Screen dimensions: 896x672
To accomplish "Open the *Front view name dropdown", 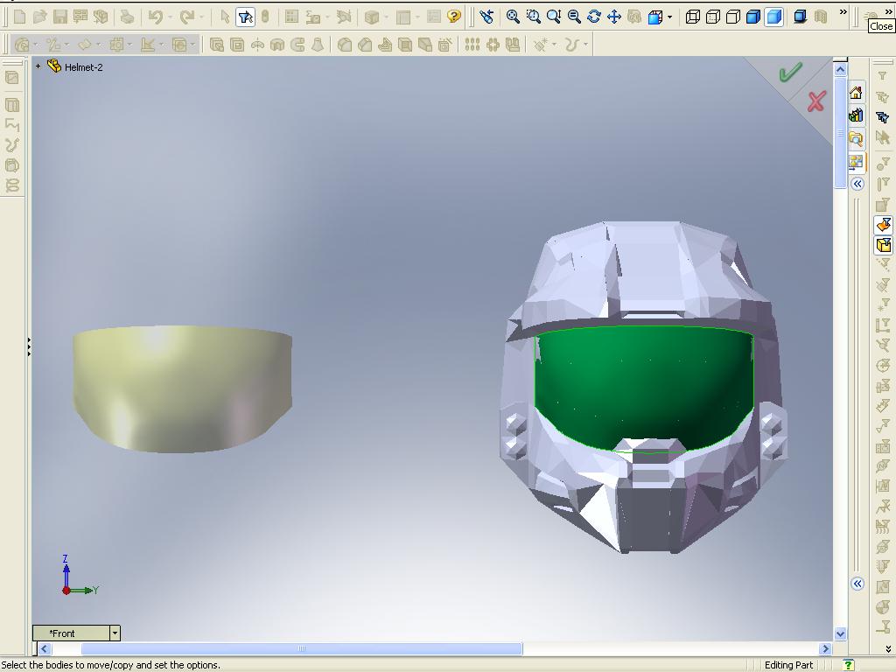I will (x=115, y=633).
